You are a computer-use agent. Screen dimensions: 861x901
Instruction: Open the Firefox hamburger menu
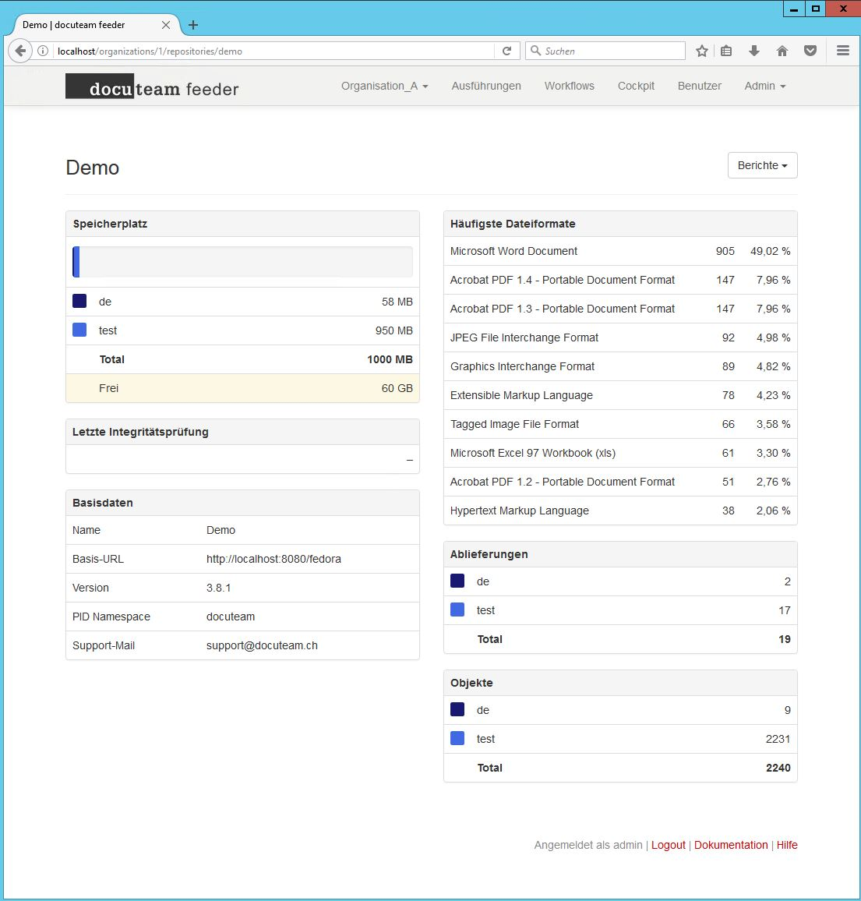click(x=842, y=51)
